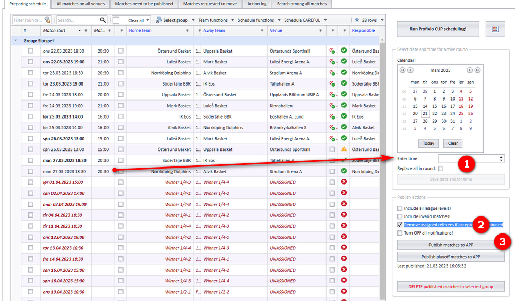Click Filter rounds input field
Screen dimensions: 515x301
(x=29, y=20)
